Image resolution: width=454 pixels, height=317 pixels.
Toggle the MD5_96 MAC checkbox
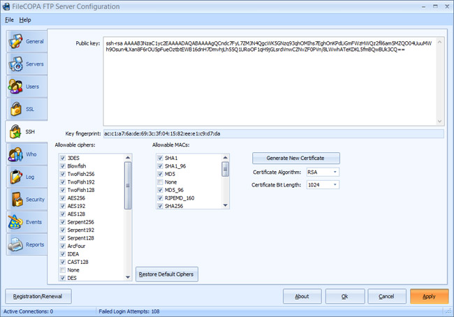[160, 190]
